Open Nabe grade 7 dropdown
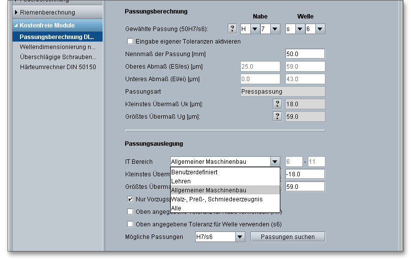This screenshot has height=259, width=411. (x=275, y=29)
